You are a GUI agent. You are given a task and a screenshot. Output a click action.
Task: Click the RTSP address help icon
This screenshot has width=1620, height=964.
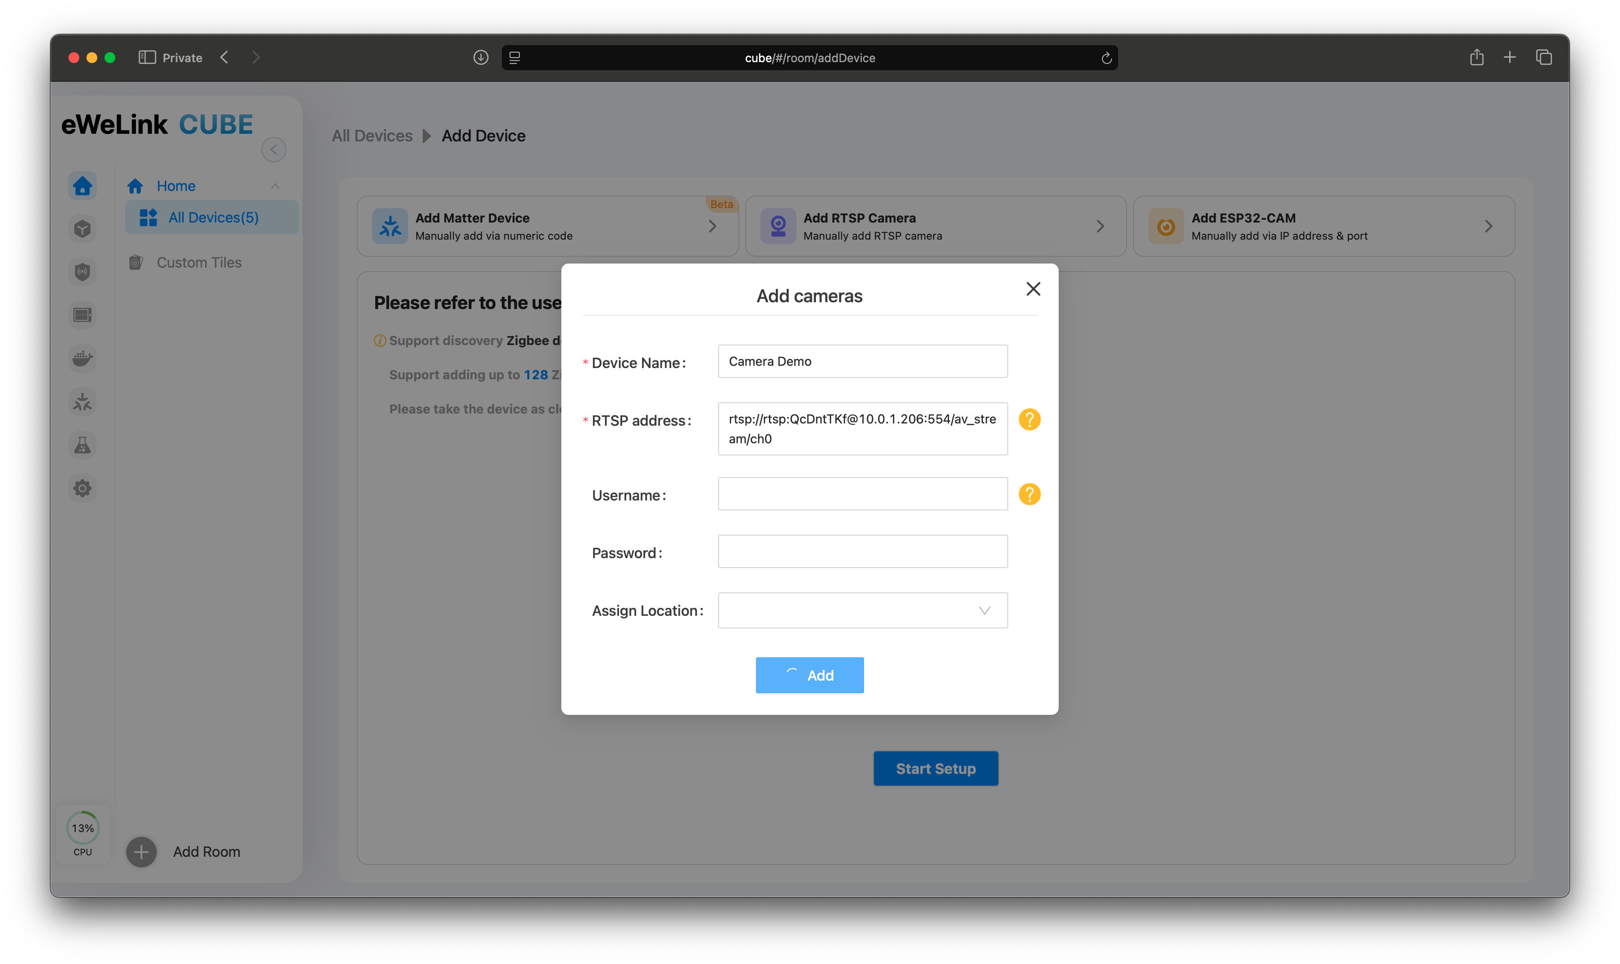coord(1029,420)
